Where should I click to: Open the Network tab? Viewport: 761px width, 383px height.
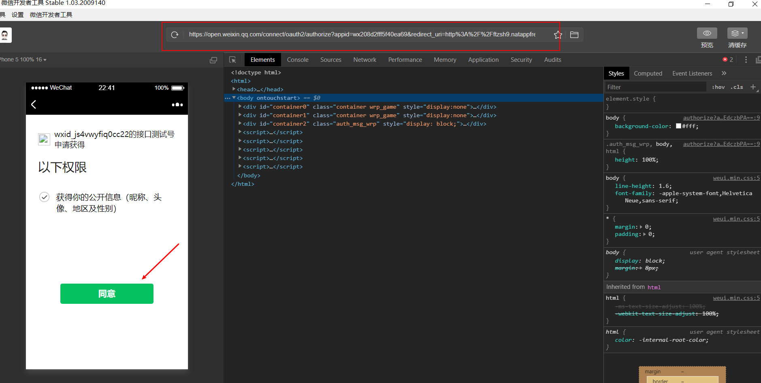click(x=365, y=60)
